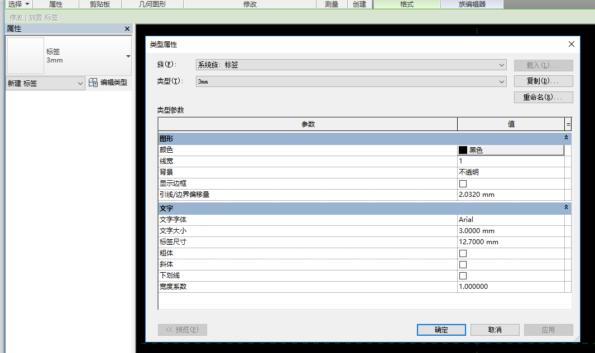The image size is (595, 353).
Task: Click the black 颜色 color swatch
Action: pyautogui.click(x=463, y=150)
